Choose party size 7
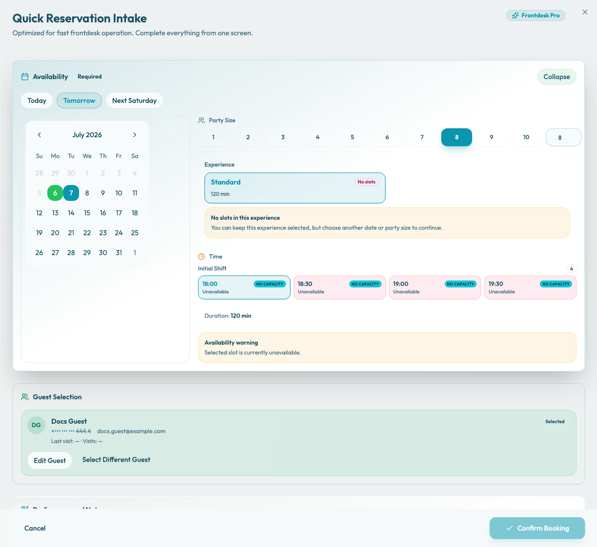 click(x=422, y=137)
